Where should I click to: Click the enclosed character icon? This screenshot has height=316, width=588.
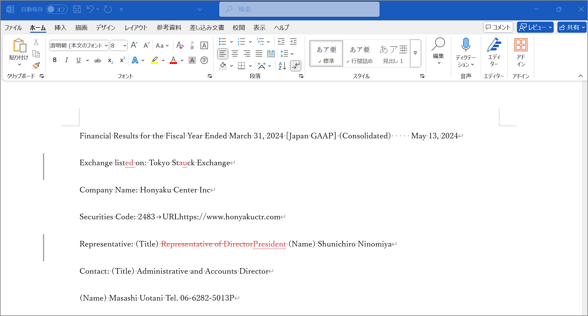coord(204,60)
